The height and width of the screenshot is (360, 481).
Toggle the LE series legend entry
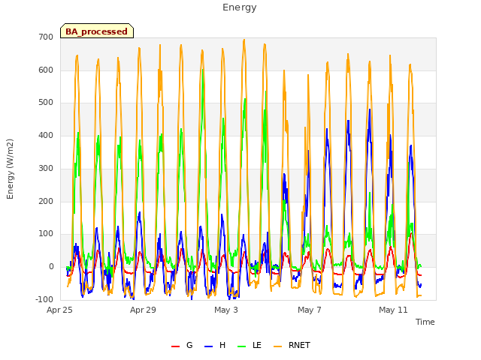250,345
